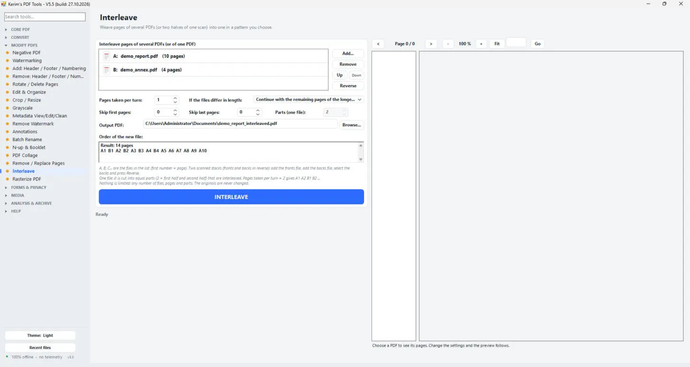The image size is (690, 367).
Task: Open the Recent files list
Action: coord(40,348)
